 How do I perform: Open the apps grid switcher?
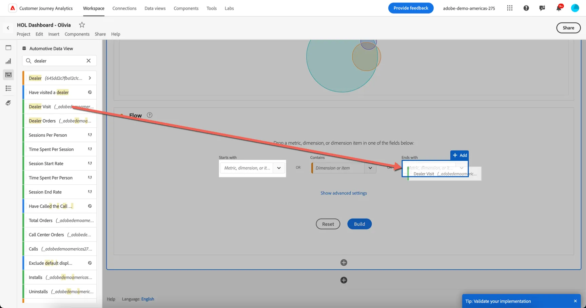510,8
